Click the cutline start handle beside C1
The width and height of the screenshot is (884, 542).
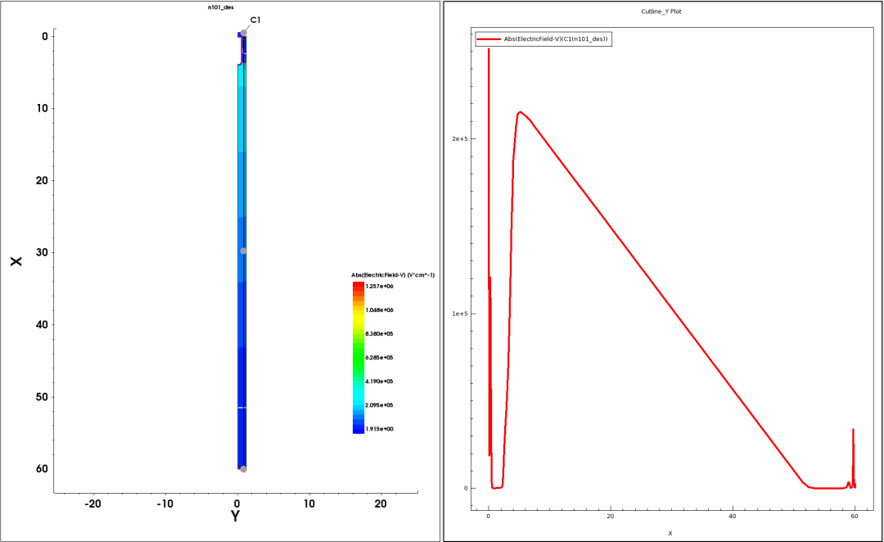pos(244,34)
